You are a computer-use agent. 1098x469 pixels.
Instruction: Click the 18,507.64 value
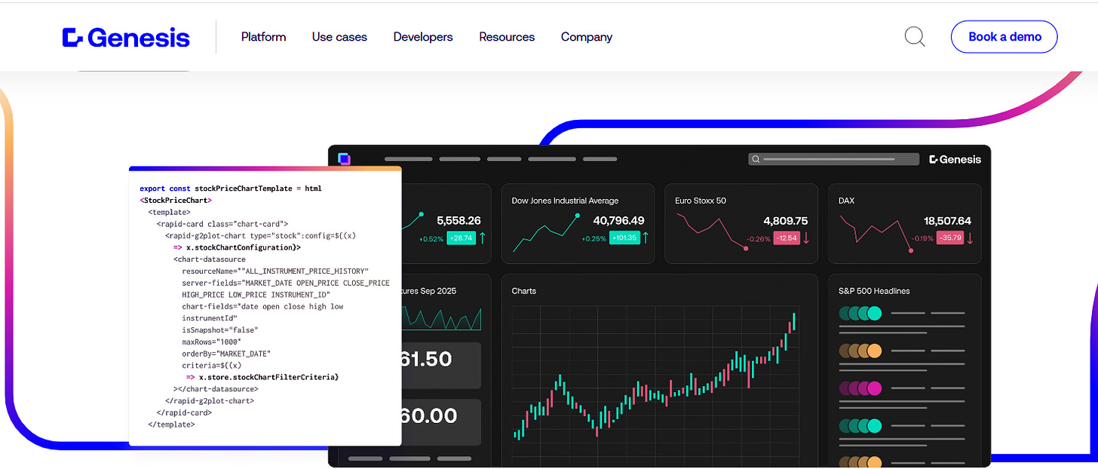click(x=947, y=221)
